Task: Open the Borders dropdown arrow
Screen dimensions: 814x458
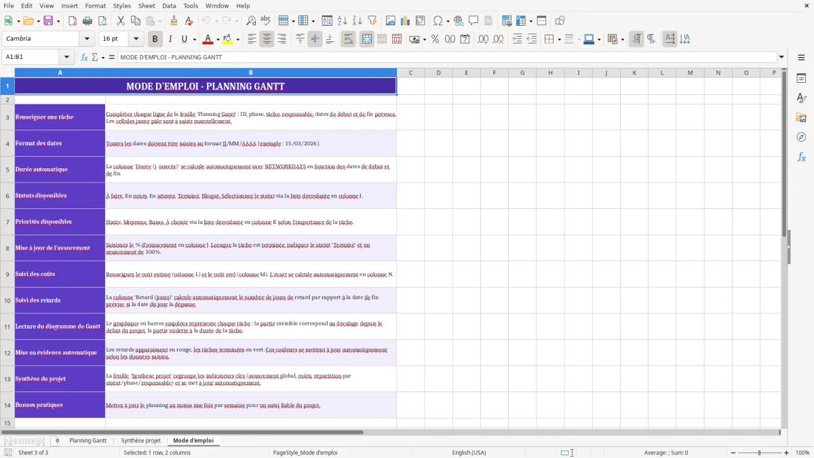Action: click(558, 39)
